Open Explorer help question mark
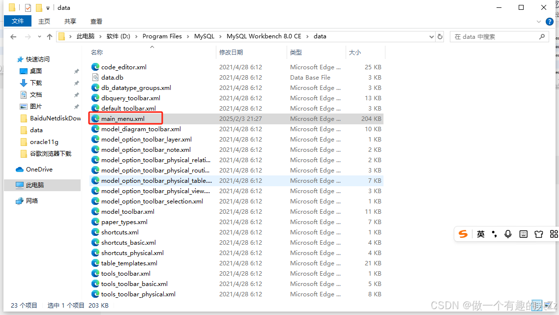The height and width of the screenshot is (315, 559). click(x=550, y=22)
